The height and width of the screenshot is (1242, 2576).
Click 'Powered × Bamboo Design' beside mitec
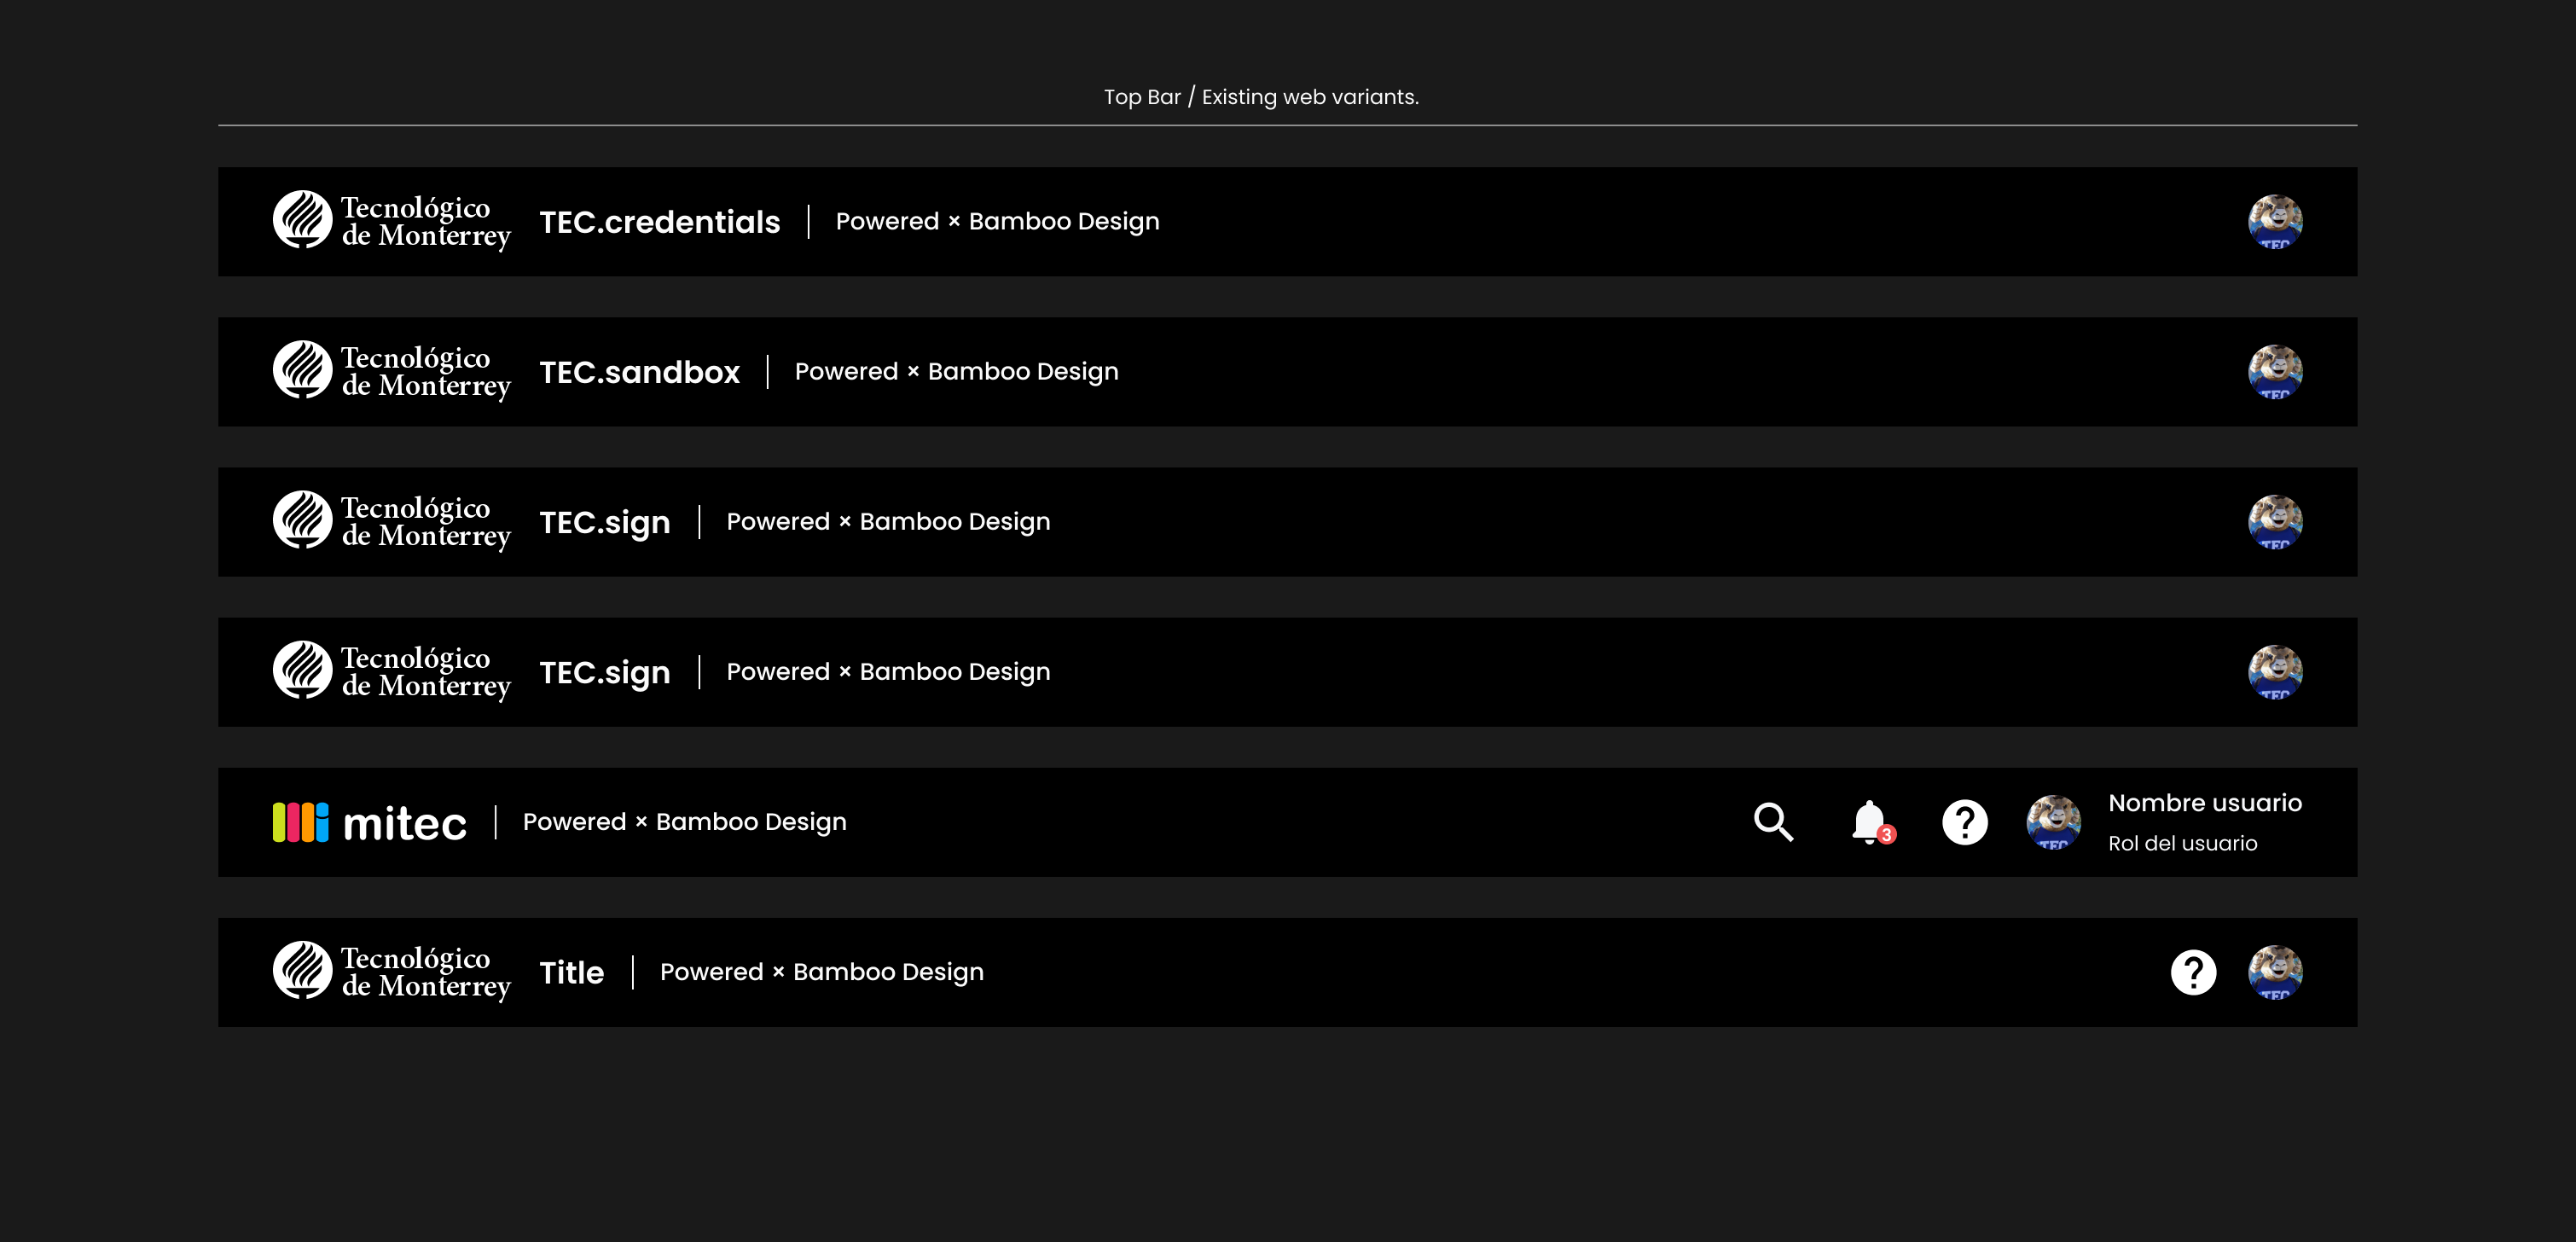point(684,822)
